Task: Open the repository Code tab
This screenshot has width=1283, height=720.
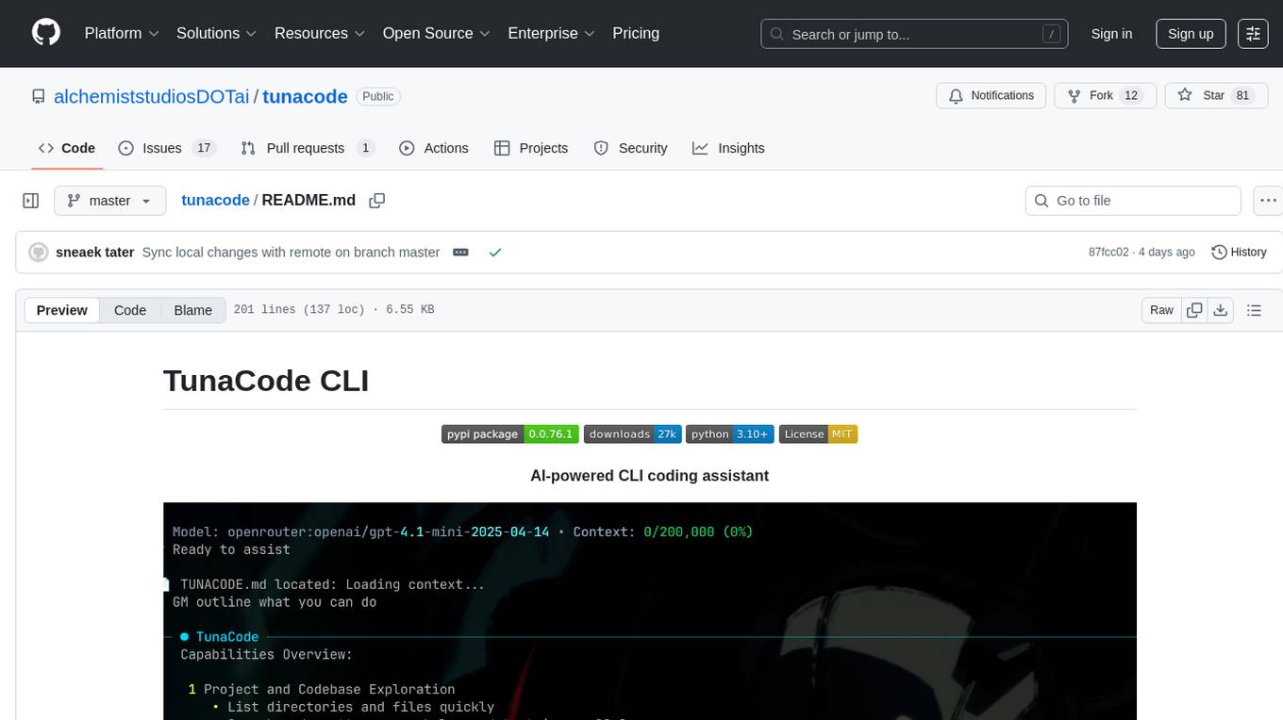Action: click(x=67, y=148)
